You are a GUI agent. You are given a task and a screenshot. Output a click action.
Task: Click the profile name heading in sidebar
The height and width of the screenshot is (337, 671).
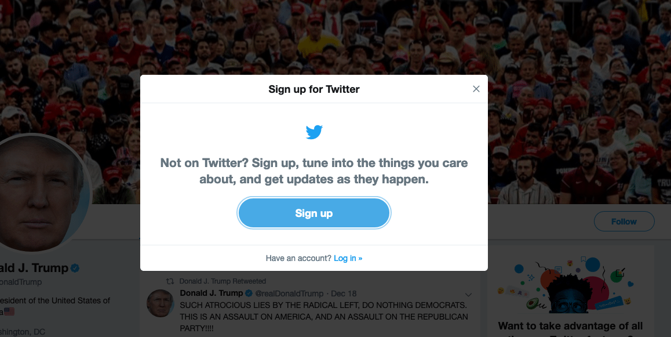point(34,268)
